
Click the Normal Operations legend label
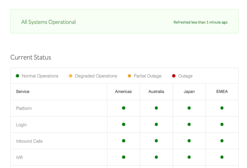coord(40,76)
